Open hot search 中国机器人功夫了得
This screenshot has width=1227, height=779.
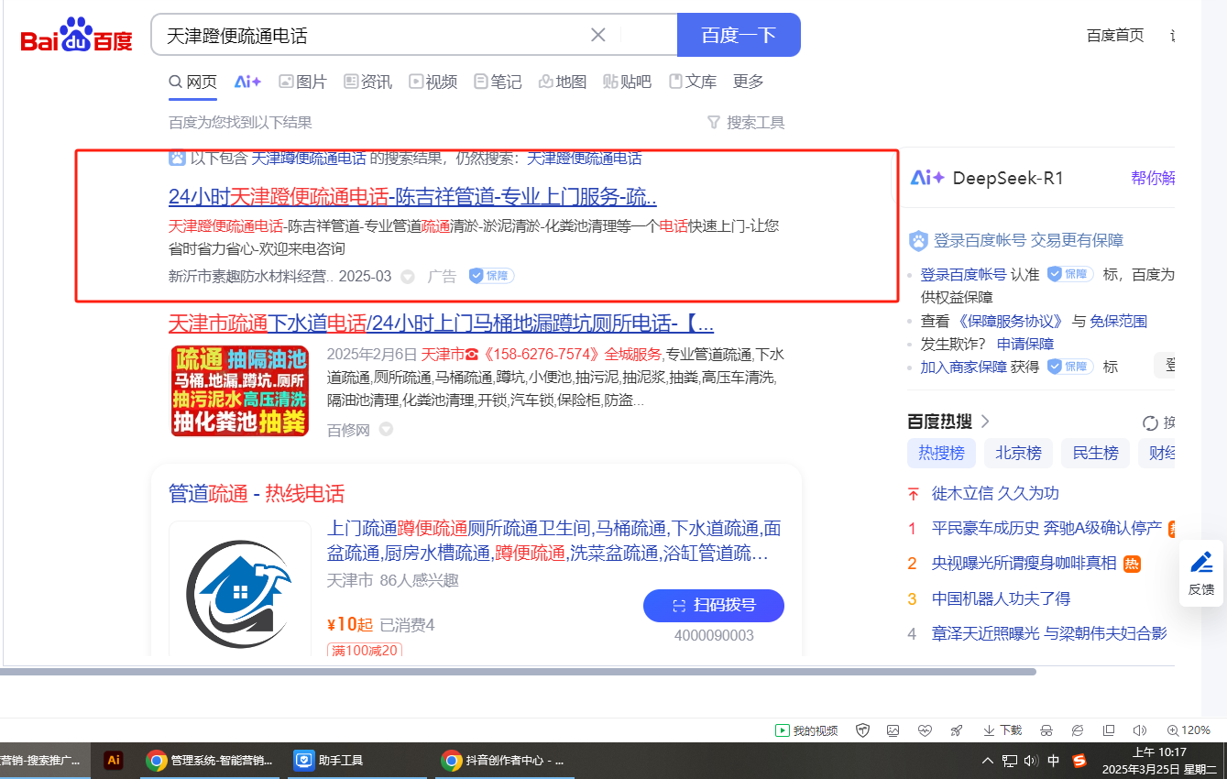[1001, 598]
